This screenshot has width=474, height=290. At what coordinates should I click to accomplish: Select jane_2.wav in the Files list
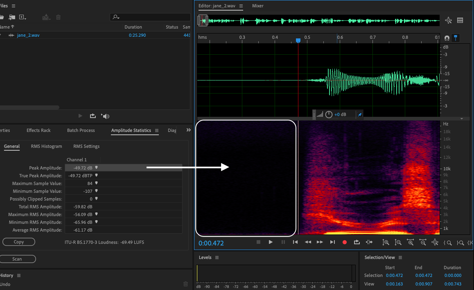(x=28, y=35)
